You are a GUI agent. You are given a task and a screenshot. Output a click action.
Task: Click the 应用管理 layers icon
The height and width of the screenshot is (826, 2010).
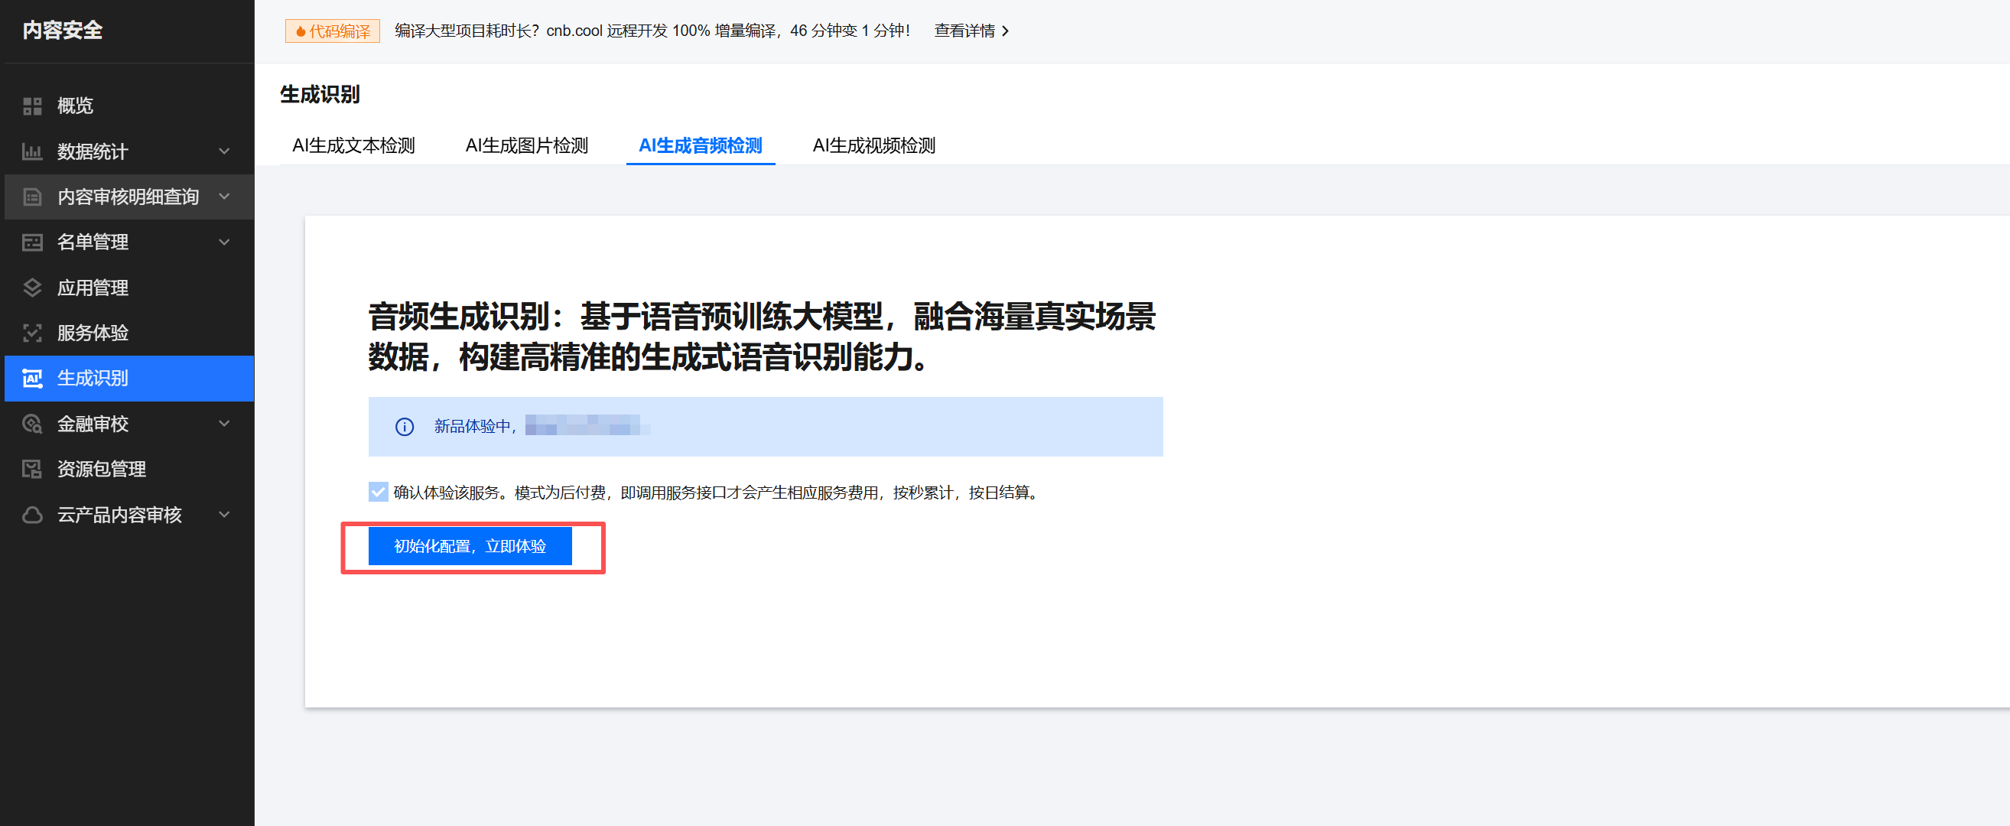(32, 288)
